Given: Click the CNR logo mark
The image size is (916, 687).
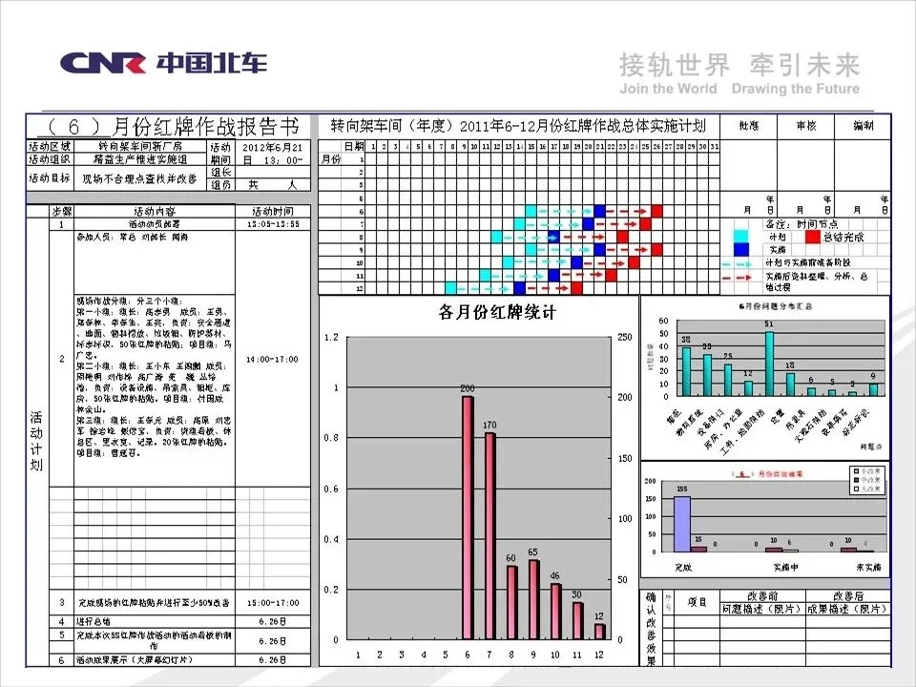Looking at the screenshot, I should pos(103,63).
